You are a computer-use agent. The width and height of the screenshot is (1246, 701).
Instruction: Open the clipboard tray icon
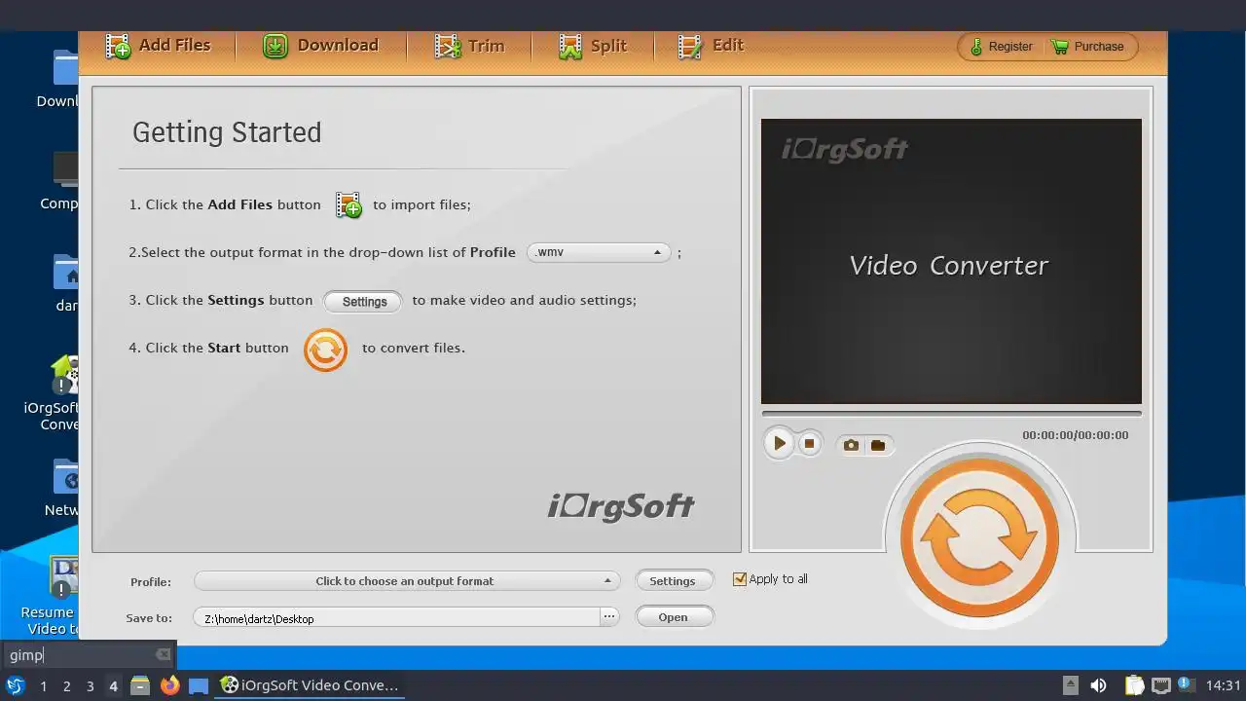point(1134,685)
